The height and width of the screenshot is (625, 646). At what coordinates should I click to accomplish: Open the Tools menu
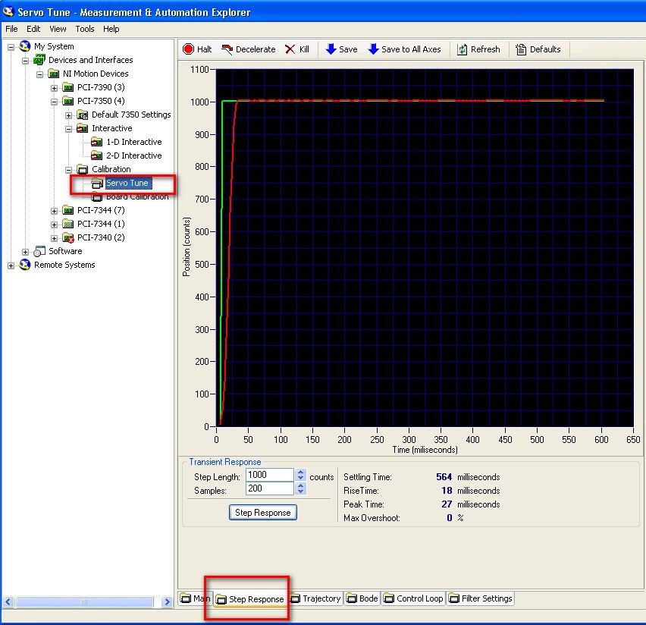point(85,29)
